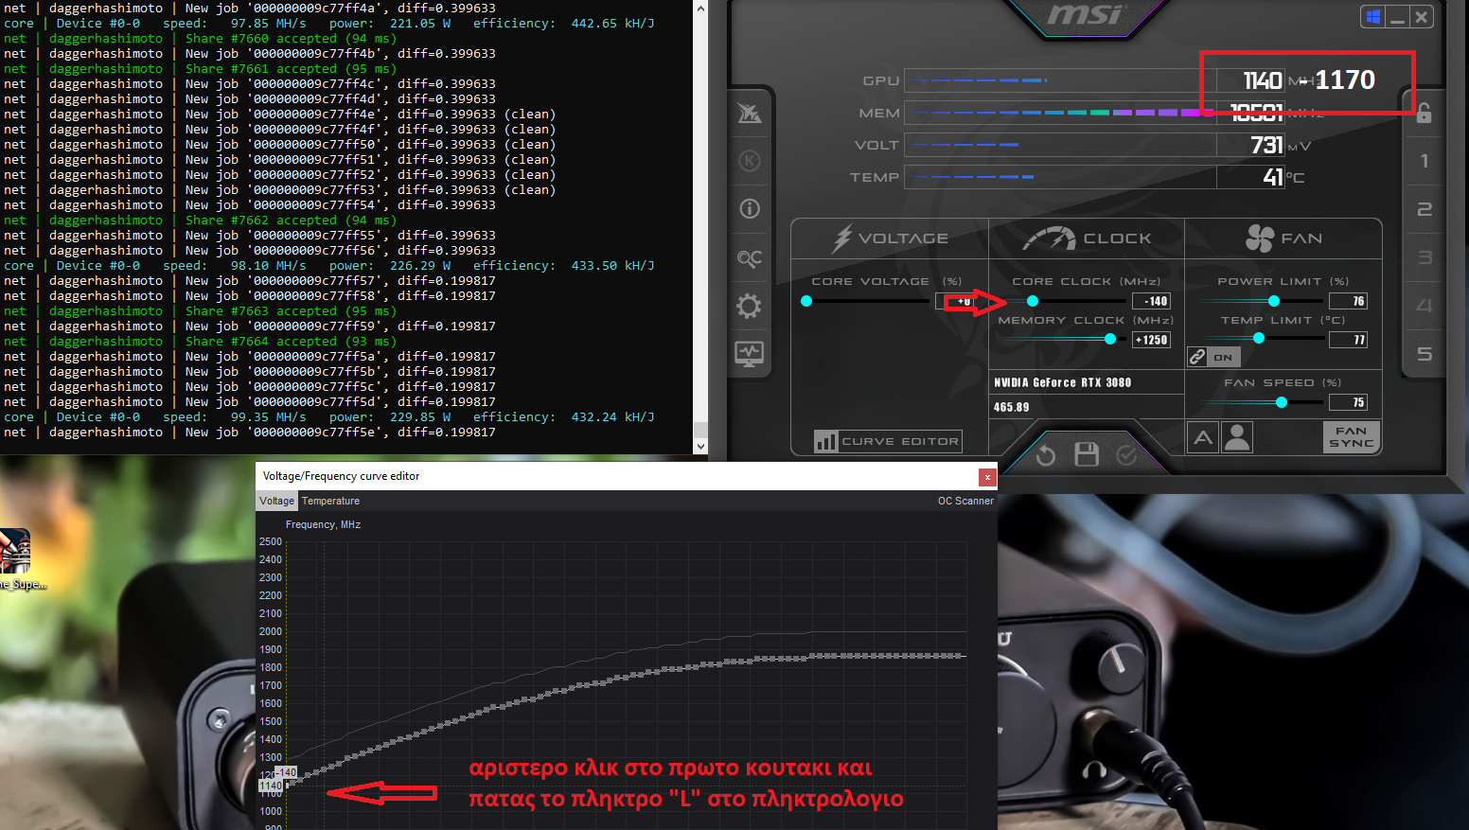Click the TEMP readout value 41
Viewport: 1469px width, 830px height.
click(x=1273, y=177)
